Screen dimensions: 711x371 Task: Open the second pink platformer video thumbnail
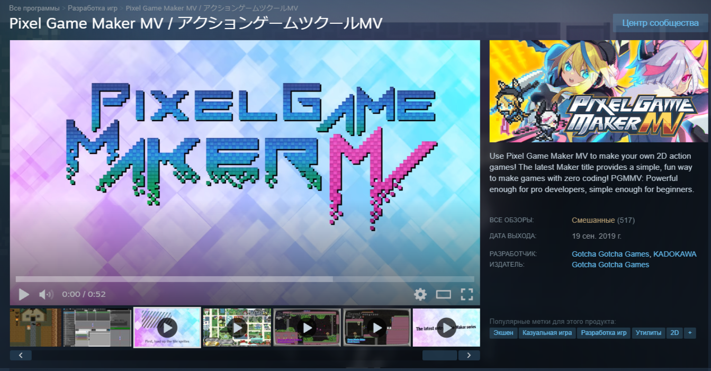pos(377,328)
